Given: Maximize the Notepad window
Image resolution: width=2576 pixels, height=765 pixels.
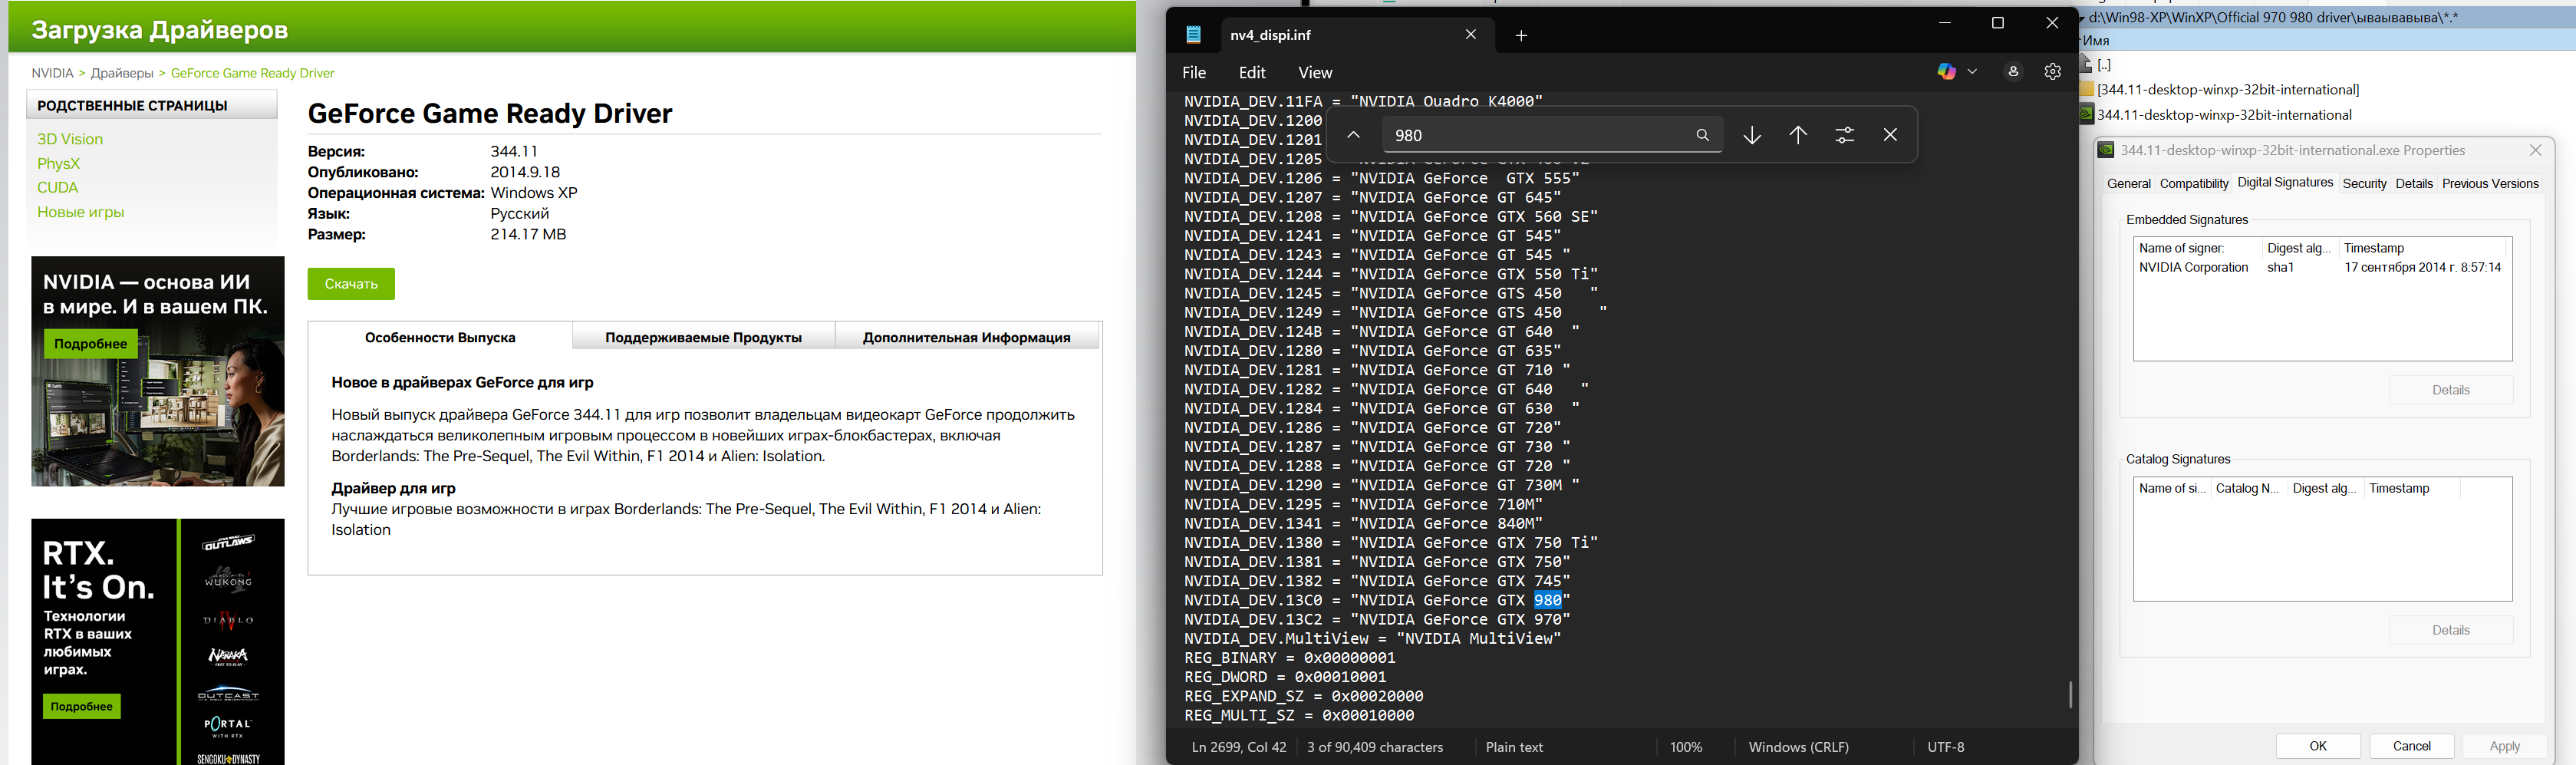Looking at the screenshot, I should point(1998,23).
